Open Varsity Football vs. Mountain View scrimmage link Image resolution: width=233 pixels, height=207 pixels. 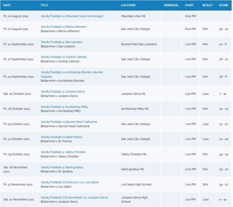coord(72,16)
